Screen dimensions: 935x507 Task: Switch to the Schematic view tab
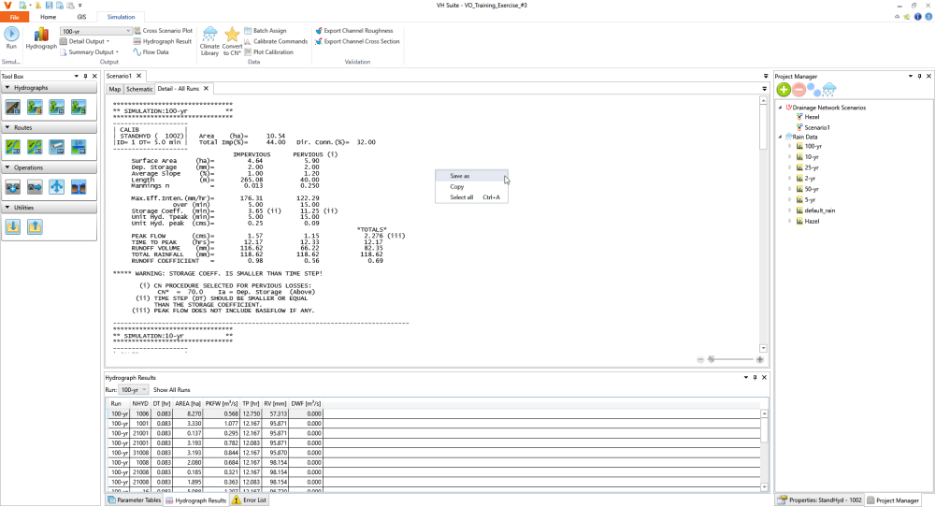click(139, 89)
